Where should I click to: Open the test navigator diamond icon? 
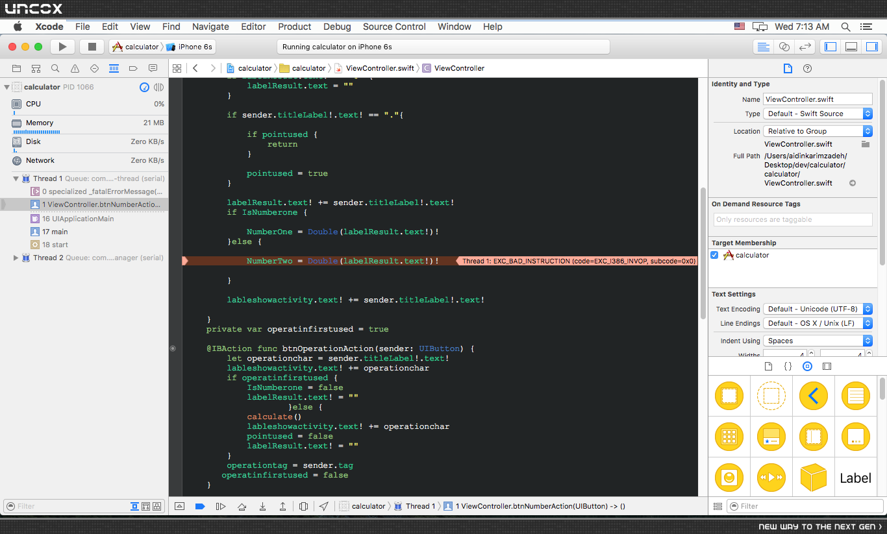[94, 68]
